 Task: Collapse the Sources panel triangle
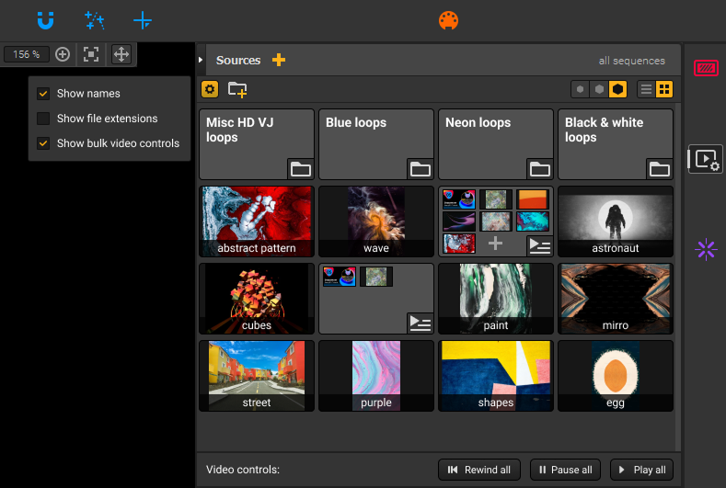[202, 61]
